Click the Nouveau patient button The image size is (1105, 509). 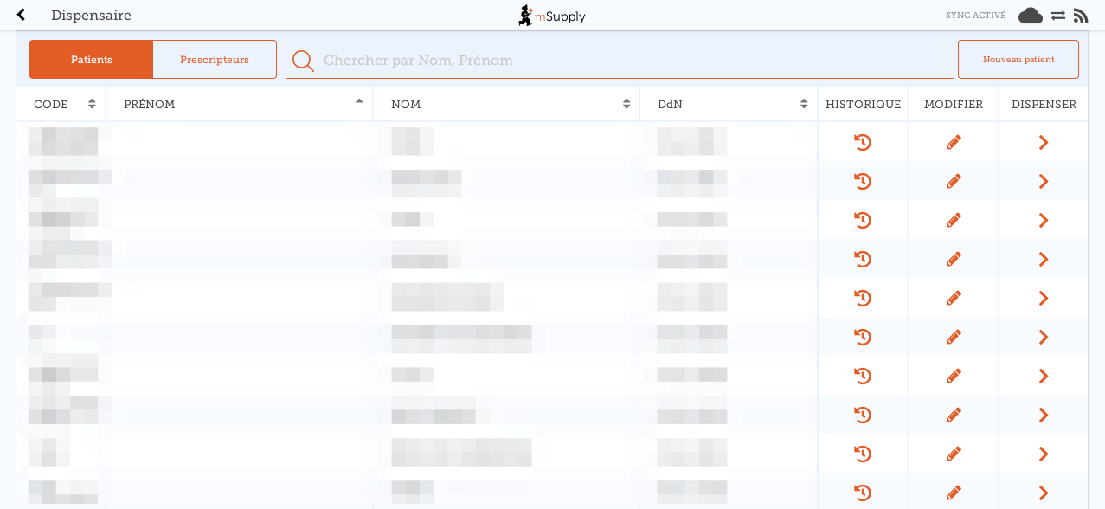tap(1018, 60)
